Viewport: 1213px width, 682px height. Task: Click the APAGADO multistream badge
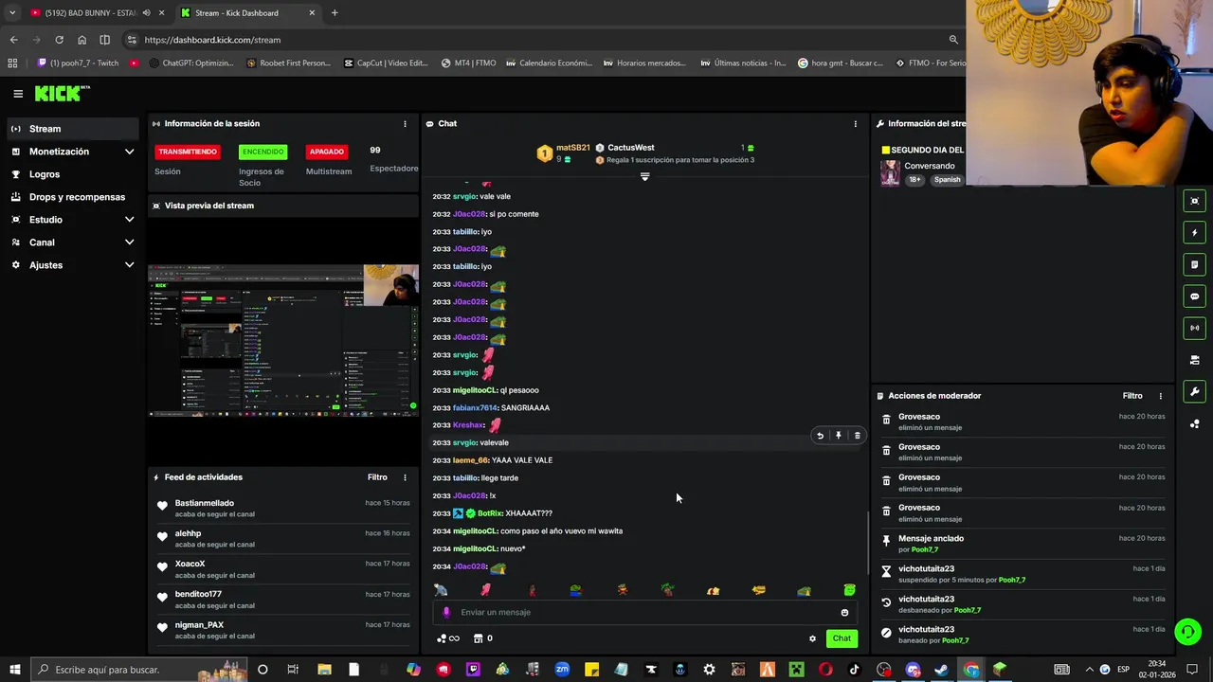[x=326, y=152]
